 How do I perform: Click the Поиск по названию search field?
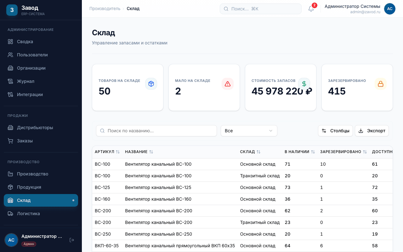tap(156, 131)
